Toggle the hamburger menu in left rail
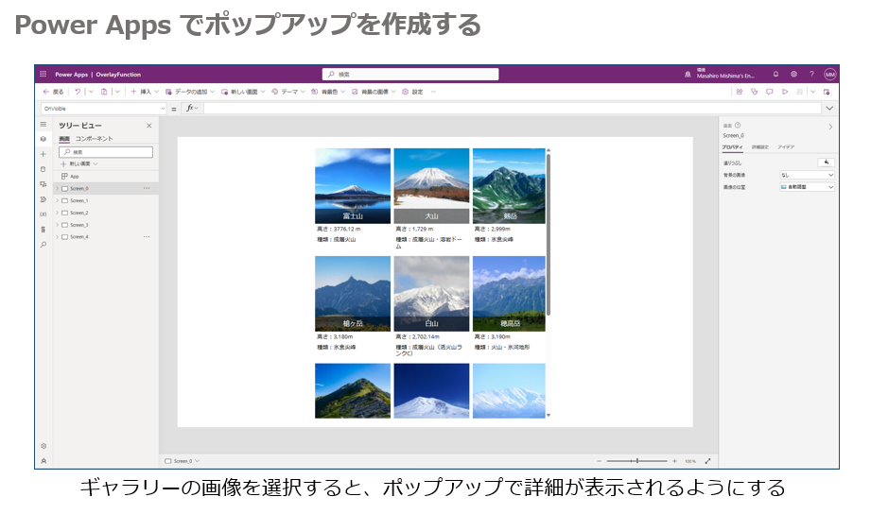This screenshot has width=871, height=514. point(44,125)
